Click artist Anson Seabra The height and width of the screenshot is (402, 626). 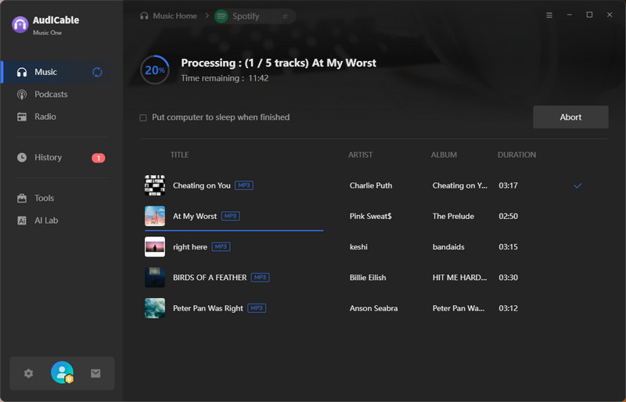tap(374, 309)
